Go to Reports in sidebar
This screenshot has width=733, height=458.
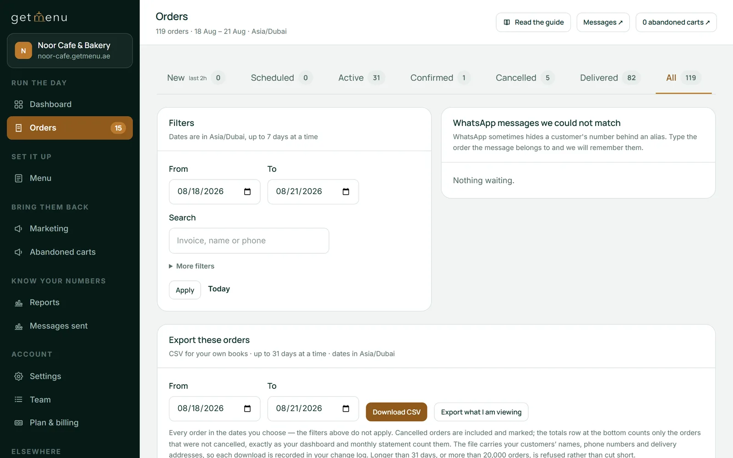pos(70,303)
